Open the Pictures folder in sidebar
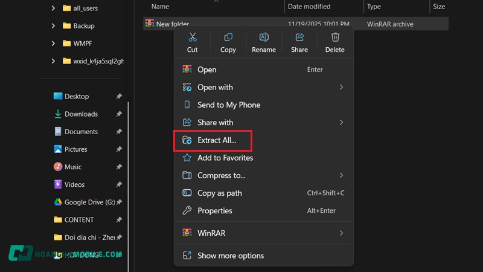This screenshot has width=483, height=272. pyautogui.click(x=75, y=149)
